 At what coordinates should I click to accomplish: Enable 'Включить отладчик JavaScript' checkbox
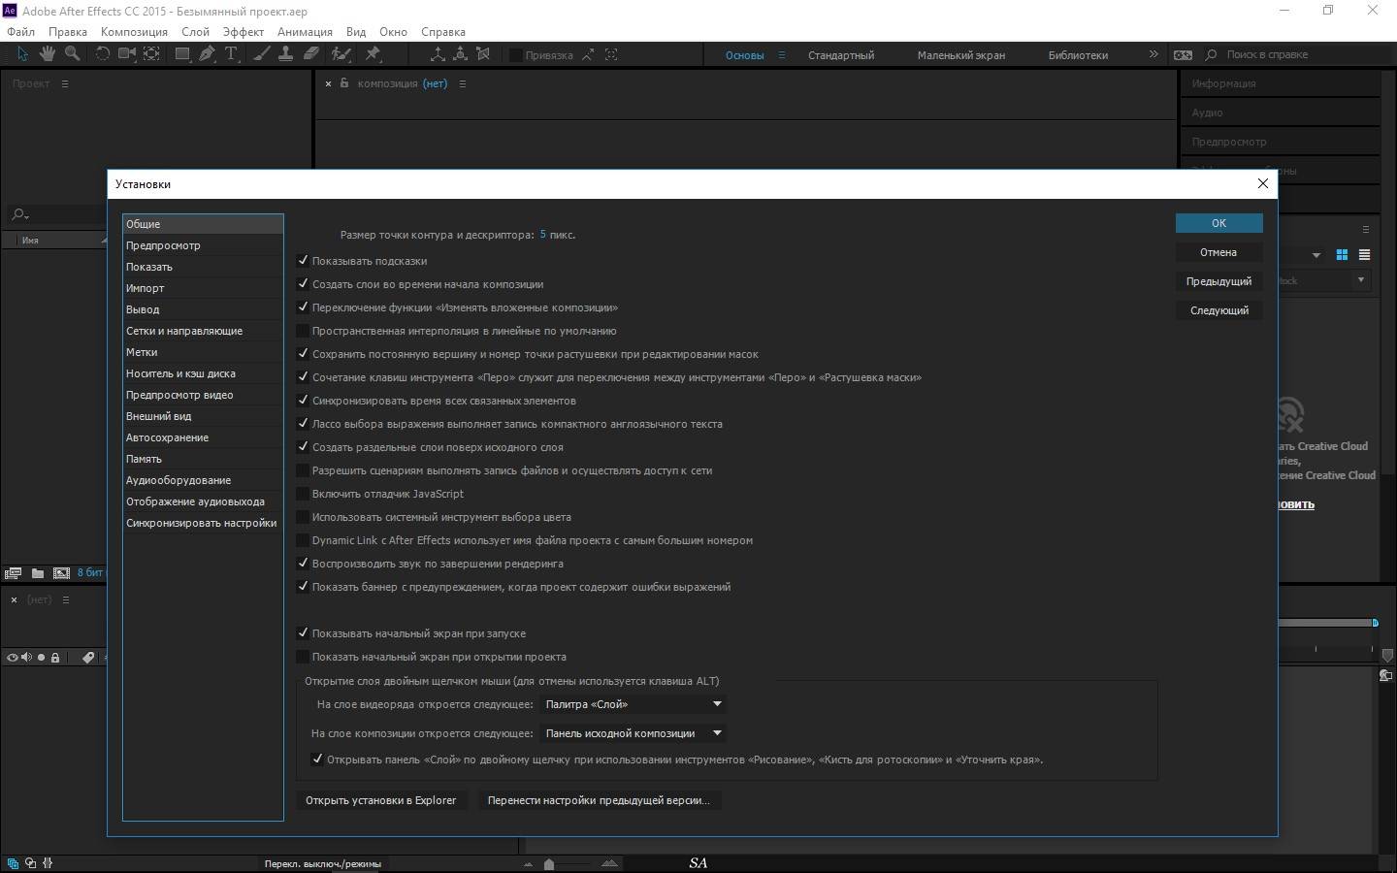pyautogui.click(x=303, y=494)
